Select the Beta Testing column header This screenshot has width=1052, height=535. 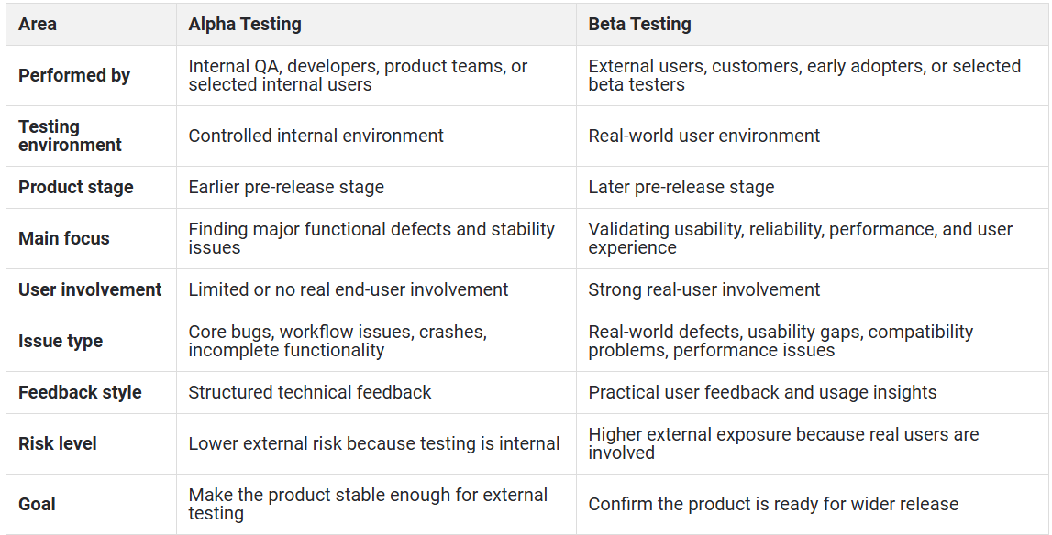click(x=639, y=24)
